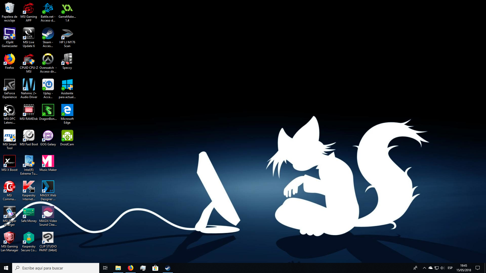This screenshot has width=486, height=273.
Task: Open the People tray icon
Action: click(x=415, y=268)
